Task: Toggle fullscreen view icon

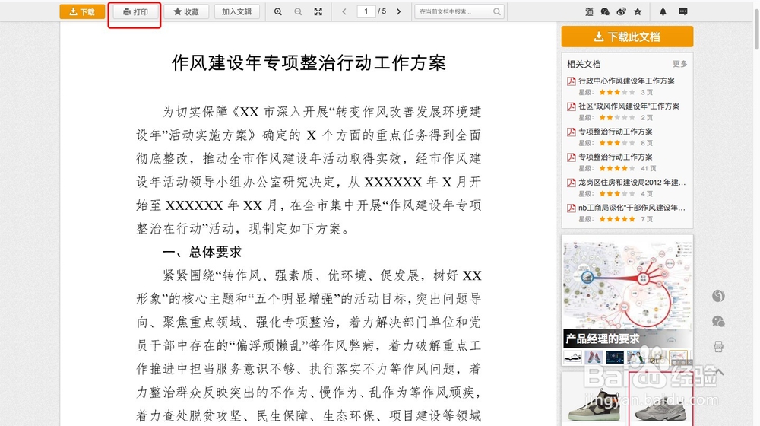Action: coord(318,11)
